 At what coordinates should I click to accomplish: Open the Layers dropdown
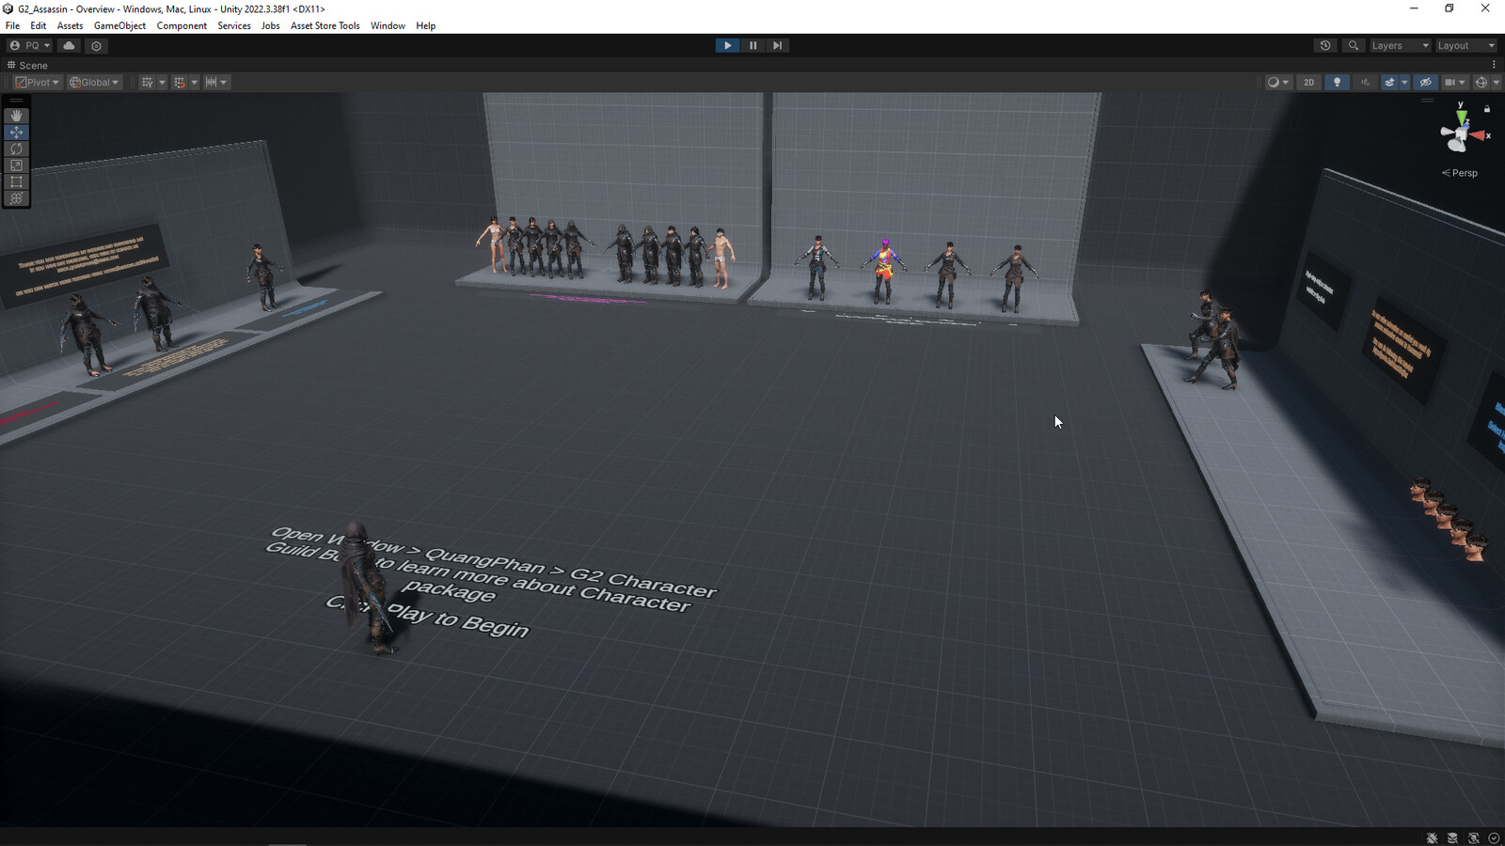pos(1400,45)
